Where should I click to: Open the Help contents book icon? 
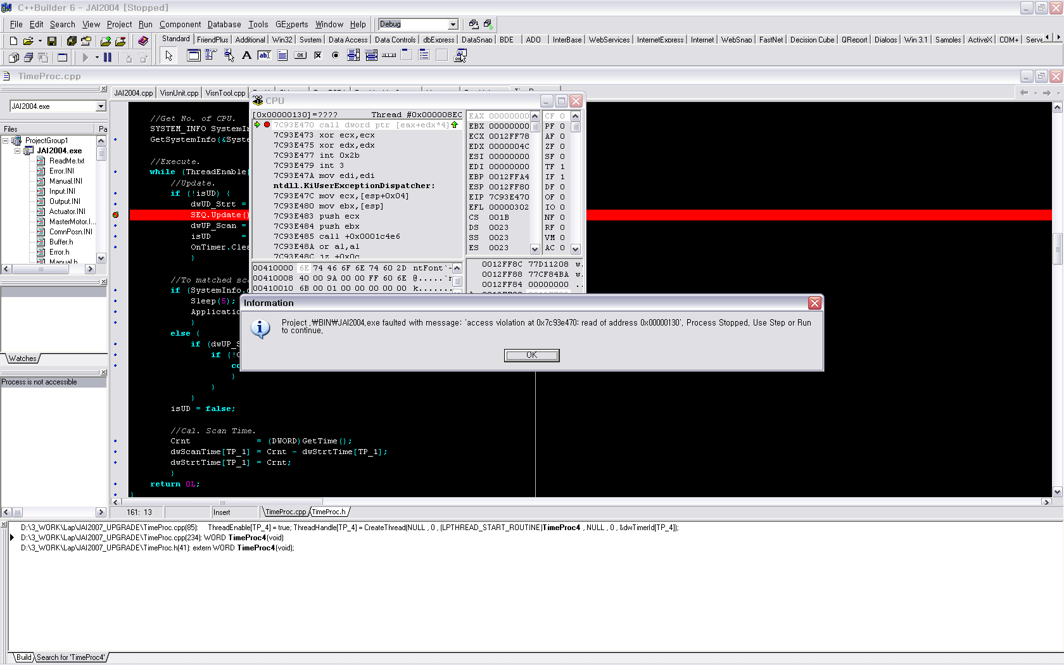tap(143, 41)
